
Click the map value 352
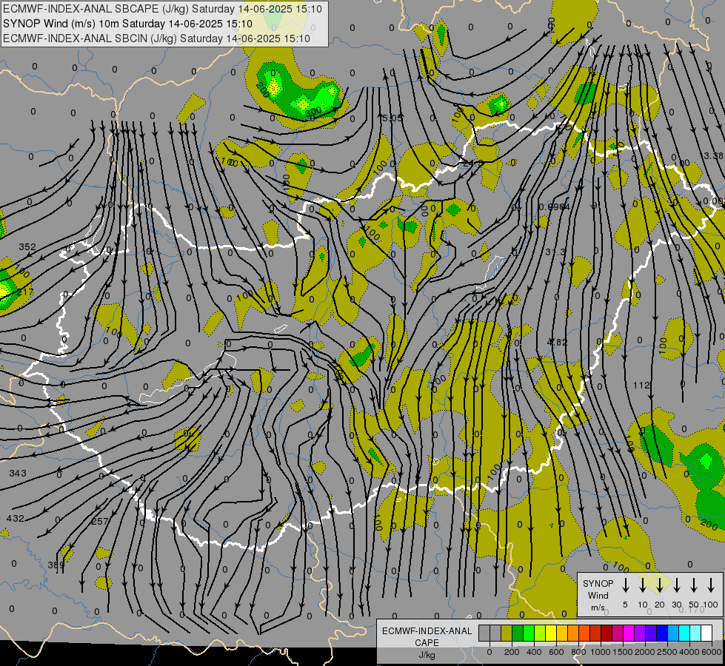tap(27, 247)
